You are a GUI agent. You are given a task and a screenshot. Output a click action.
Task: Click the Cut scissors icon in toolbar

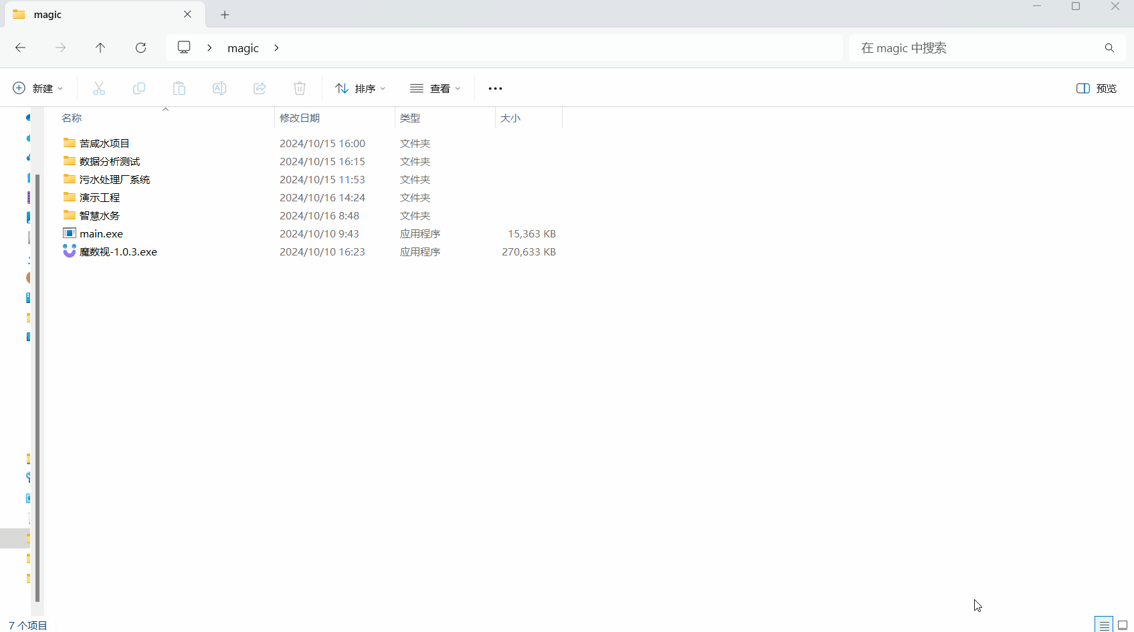99,88
